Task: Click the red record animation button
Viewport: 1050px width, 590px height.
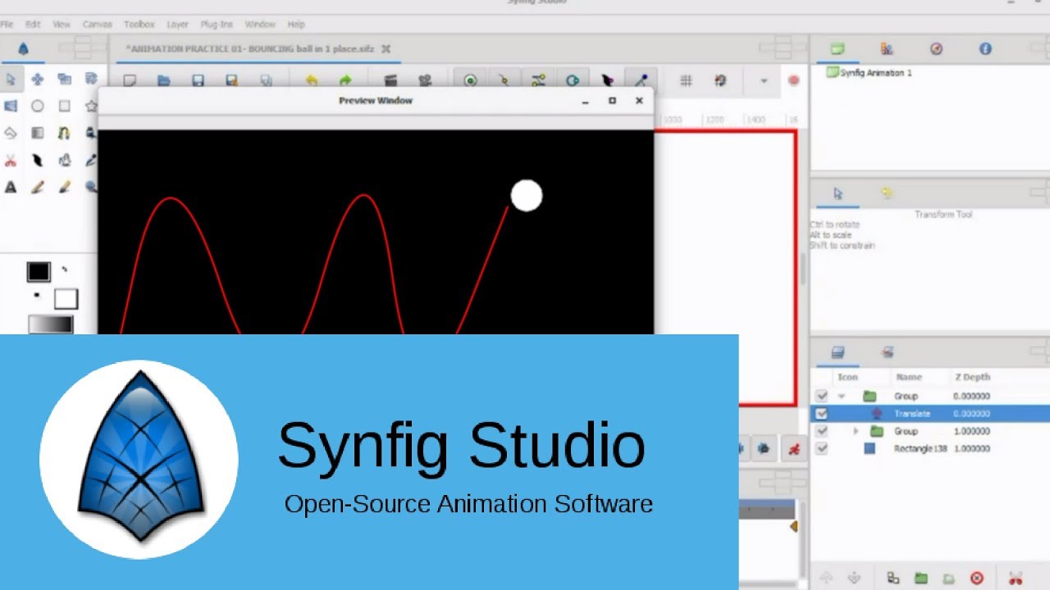Action: (x=793, y=80)
